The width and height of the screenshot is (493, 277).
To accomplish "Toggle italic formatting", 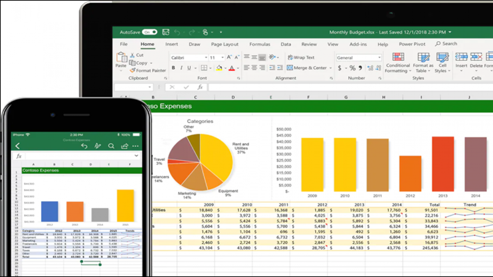I will tap(181, 68).
